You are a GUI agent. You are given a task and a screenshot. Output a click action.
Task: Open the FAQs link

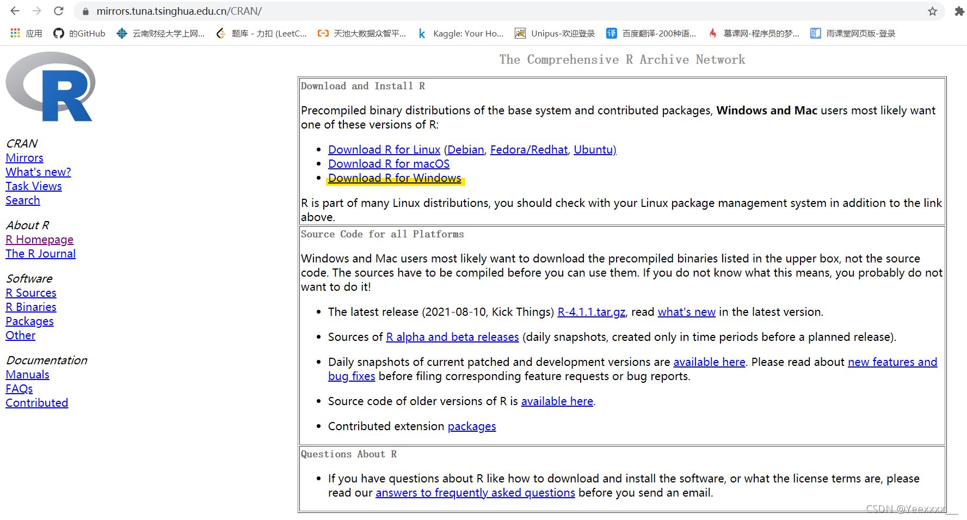coord(19,389)
